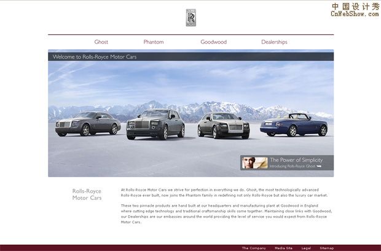Click the woman's face thumbnail in banner

coord(254,162)
